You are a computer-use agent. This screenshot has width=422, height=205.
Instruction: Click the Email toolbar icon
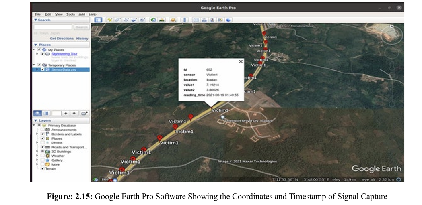196,20
